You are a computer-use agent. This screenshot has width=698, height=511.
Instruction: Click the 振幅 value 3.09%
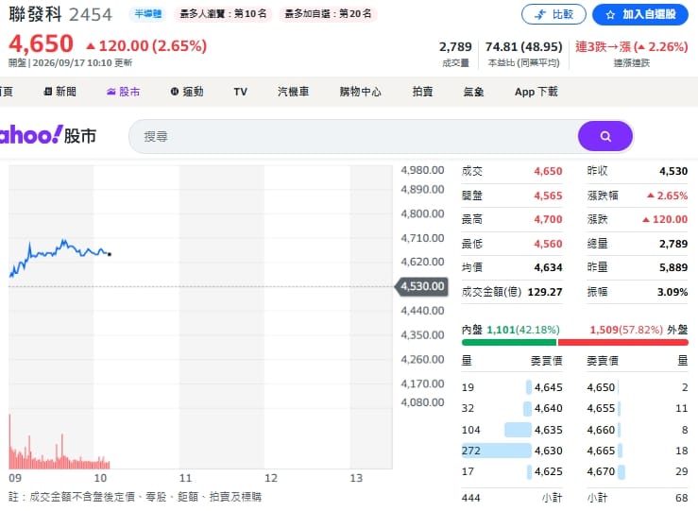[x=672, y=292]
